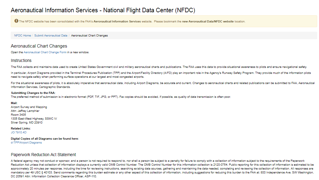Click the Instructions section heading
The height and width of the screenshot is (180, 319).
21,60
